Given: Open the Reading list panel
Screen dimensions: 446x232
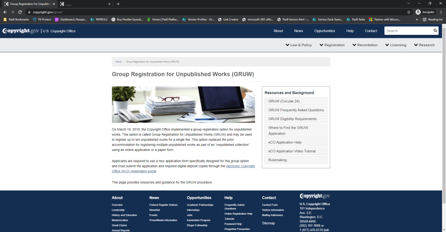Looking at the screenshot, I should 432,19.
